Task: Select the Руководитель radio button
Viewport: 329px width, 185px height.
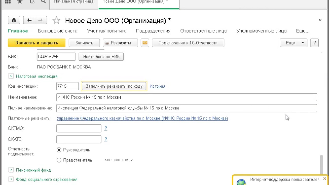Action: [x=59, y=150]
